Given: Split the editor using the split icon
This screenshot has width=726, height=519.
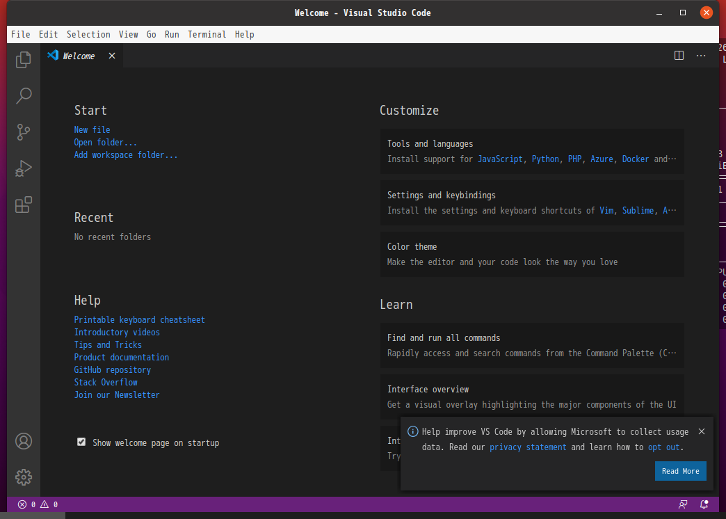Looking at the screenshot, I should pyautogui.click(x=678, y=55).
